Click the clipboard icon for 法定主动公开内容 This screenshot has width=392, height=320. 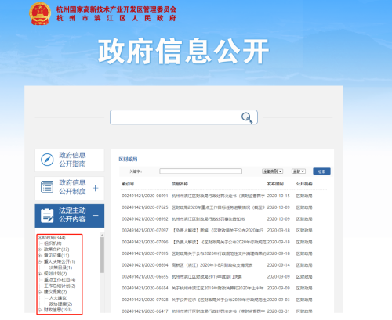pos(47,215)
